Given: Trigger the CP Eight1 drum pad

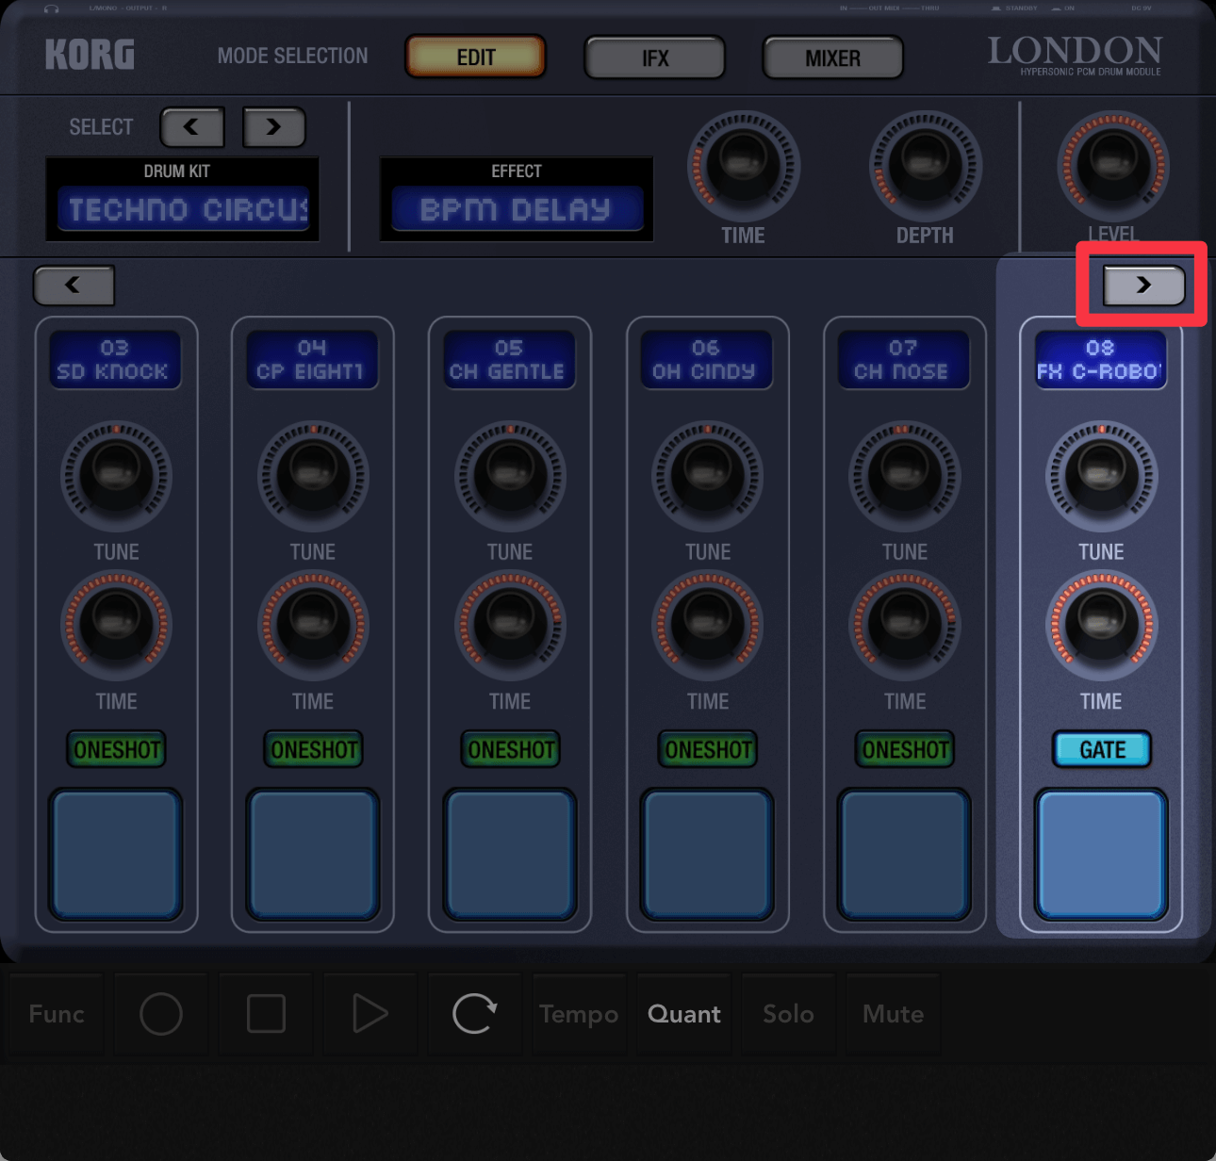Looking at the screenshot, I should click(x=313, y=855).
